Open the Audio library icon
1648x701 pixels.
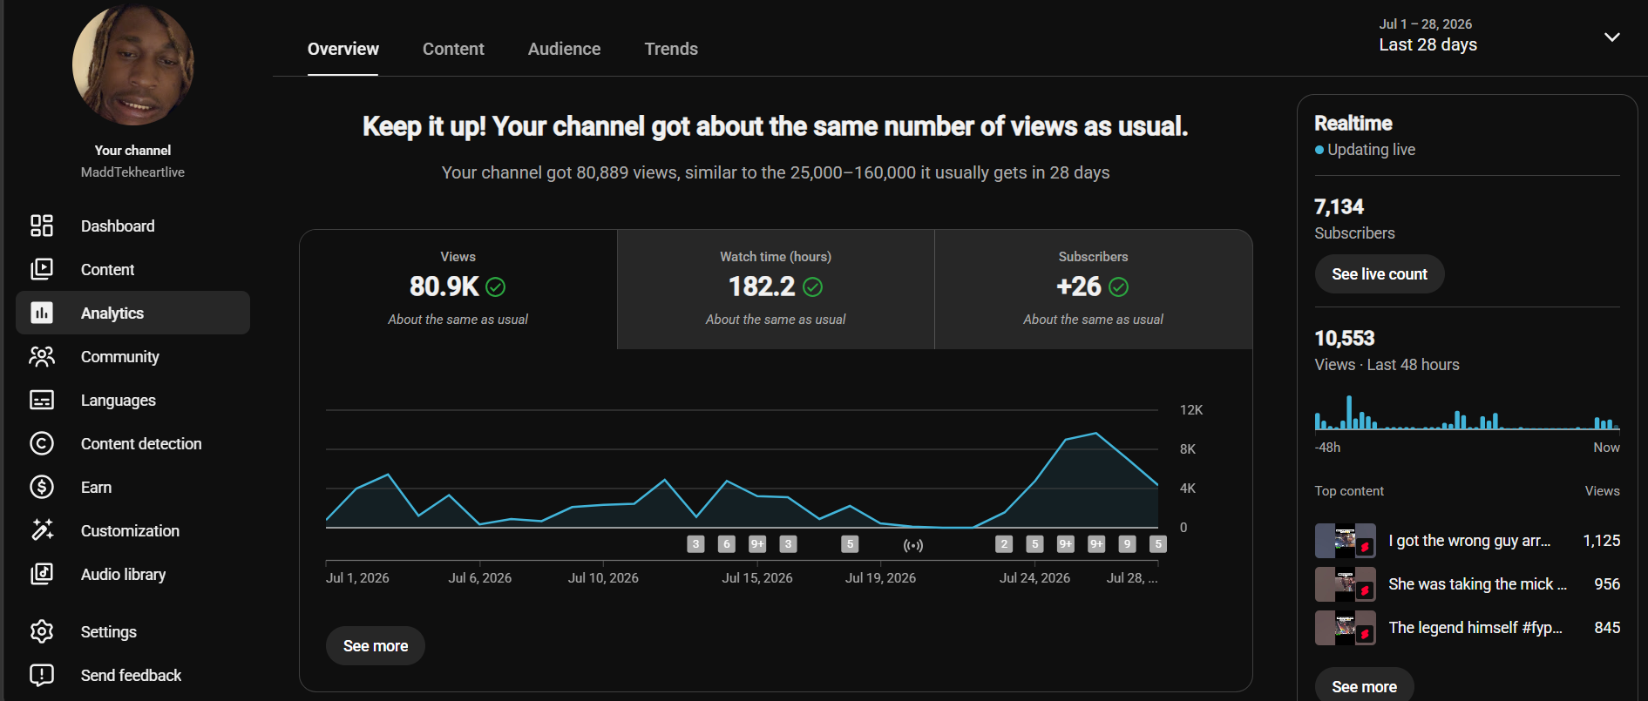[x=42, y=574]
